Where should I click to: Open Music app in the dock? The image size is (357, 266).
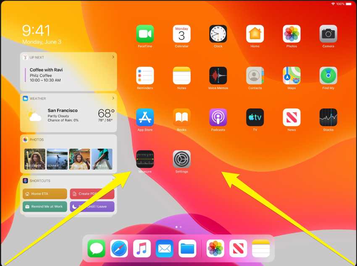click(x=142, y=248)
